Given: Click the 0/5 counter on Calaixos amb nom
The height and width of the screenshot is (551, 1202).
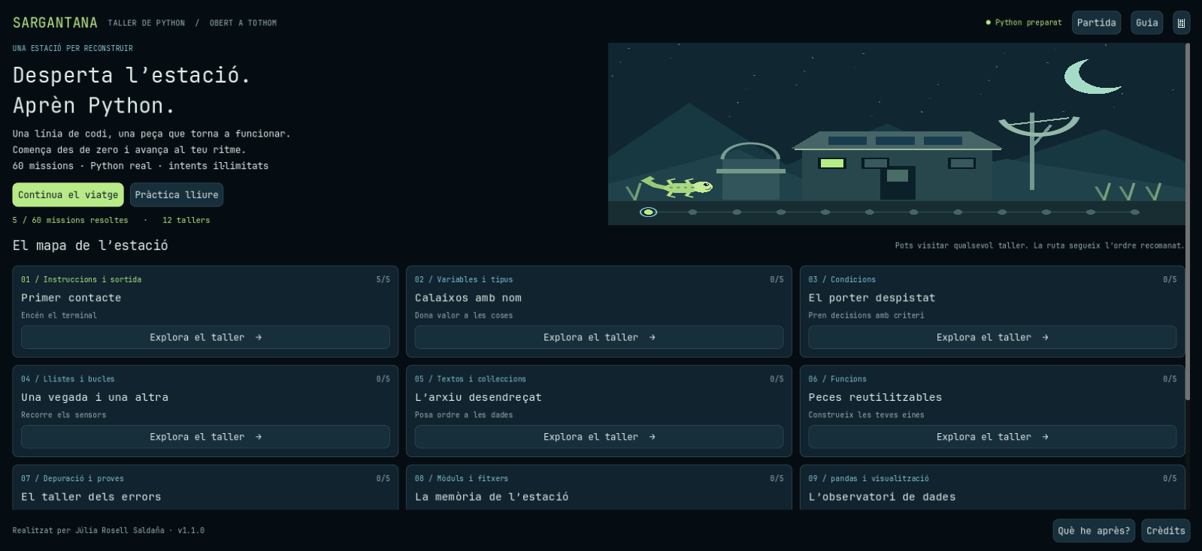Looking at the screenshot, I should click(777, 279).
